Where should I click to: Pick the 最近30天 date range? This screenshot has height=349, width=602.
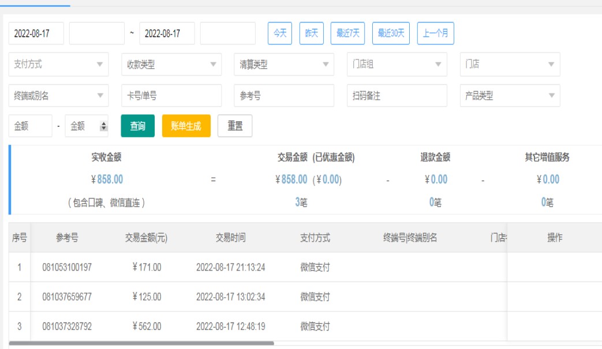[x=391, y=33]
